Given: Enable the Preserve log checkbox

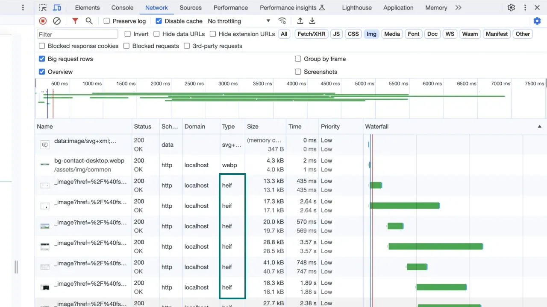Looking at the screenshot, I should [x=107, y=21].
